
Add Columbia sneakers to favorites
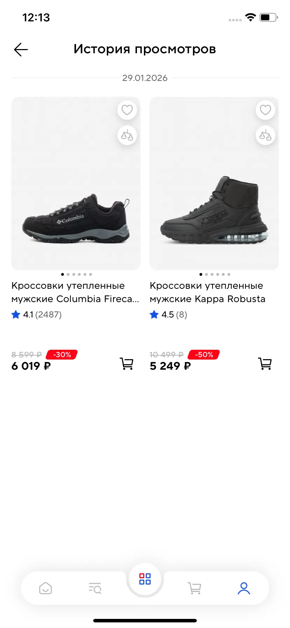[127, 110]
